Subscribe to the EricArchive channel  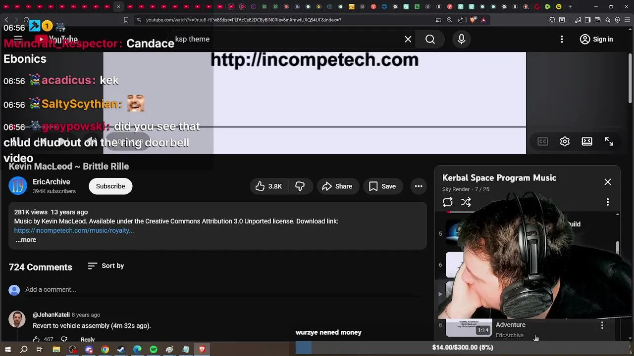click(x=110, y=186)
